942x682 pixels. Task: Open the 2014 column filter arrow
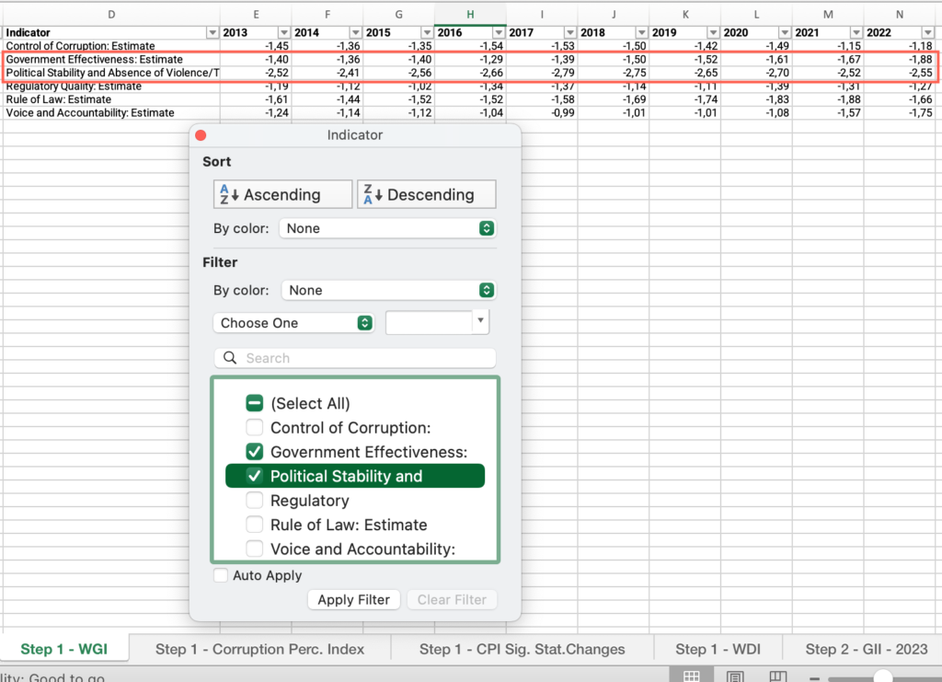click(x=356, y=32)
